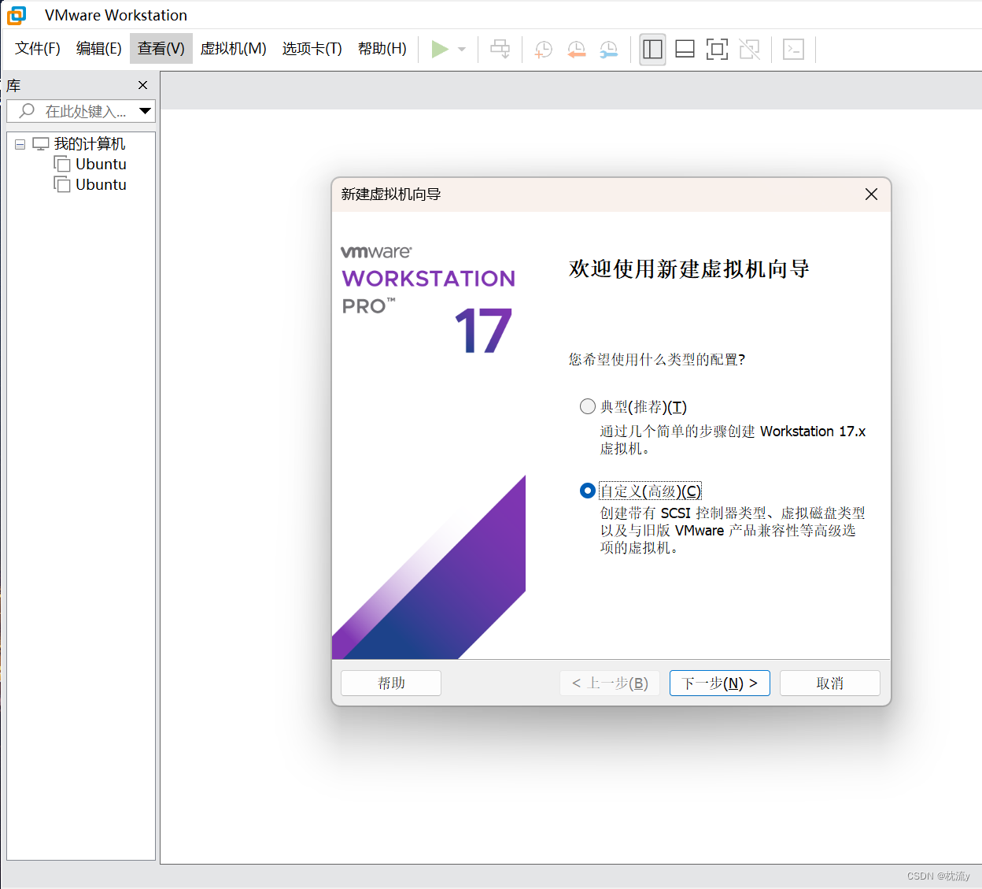
Task: Click the 下一步(N) button
Action: pyautogui.click(x=720, y=683)
